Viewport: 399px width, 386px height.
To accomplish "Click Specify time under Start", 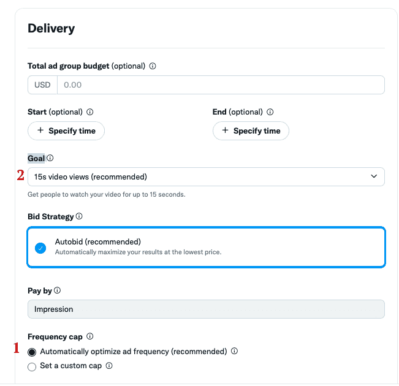I will [x=66, y=131].
